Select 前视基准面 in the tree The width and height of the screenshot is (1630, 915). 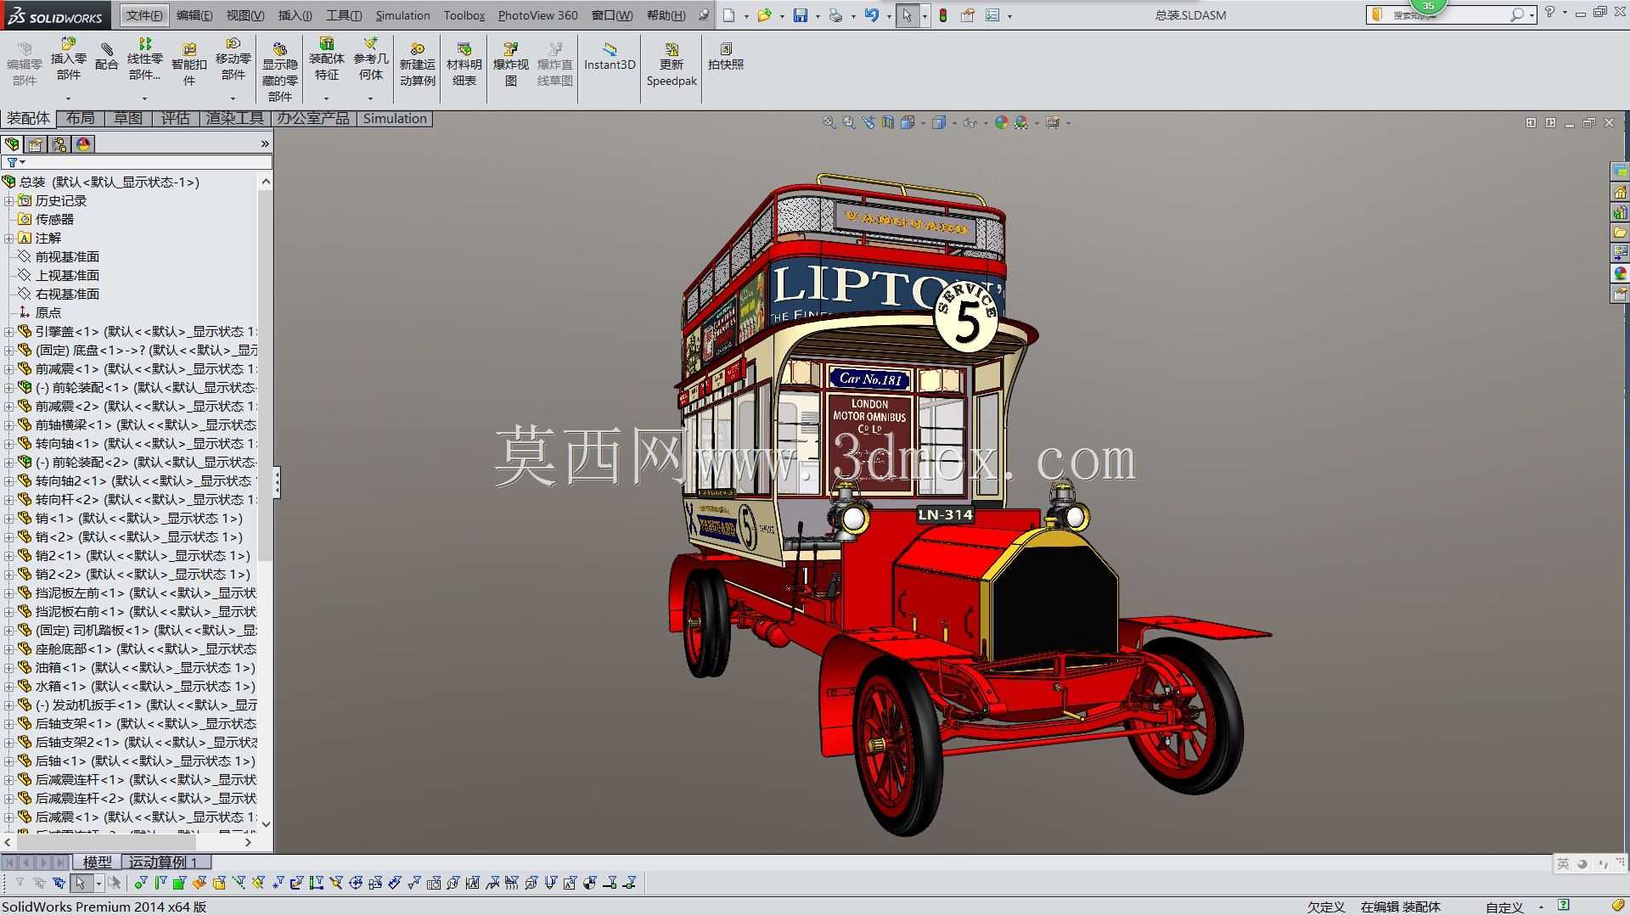67,257
